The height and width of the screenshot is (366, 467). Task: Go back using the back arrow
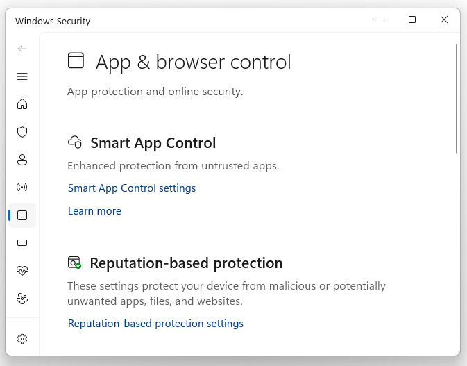pos(22,49)
